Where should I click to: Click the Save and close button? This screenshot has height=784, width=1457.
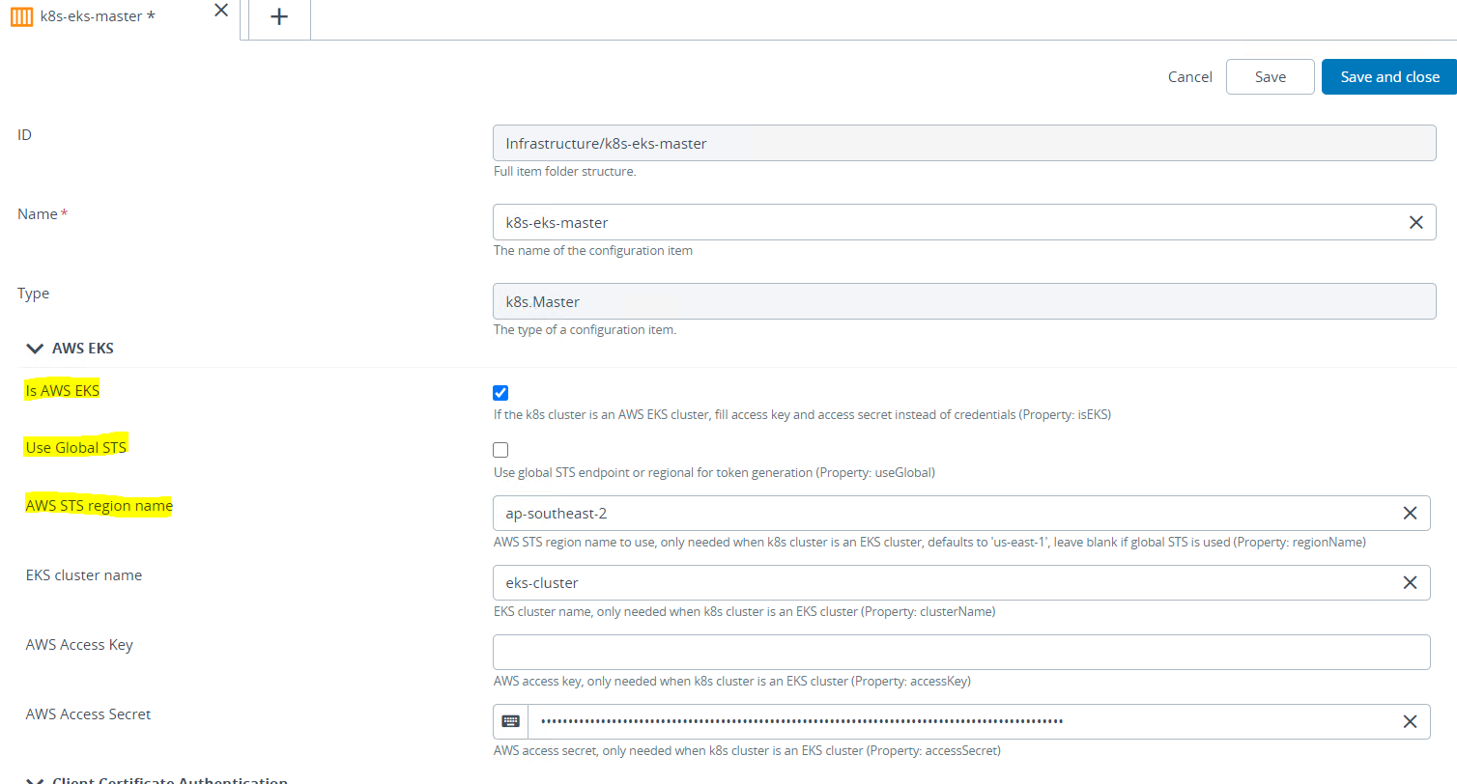[1389, 77]
